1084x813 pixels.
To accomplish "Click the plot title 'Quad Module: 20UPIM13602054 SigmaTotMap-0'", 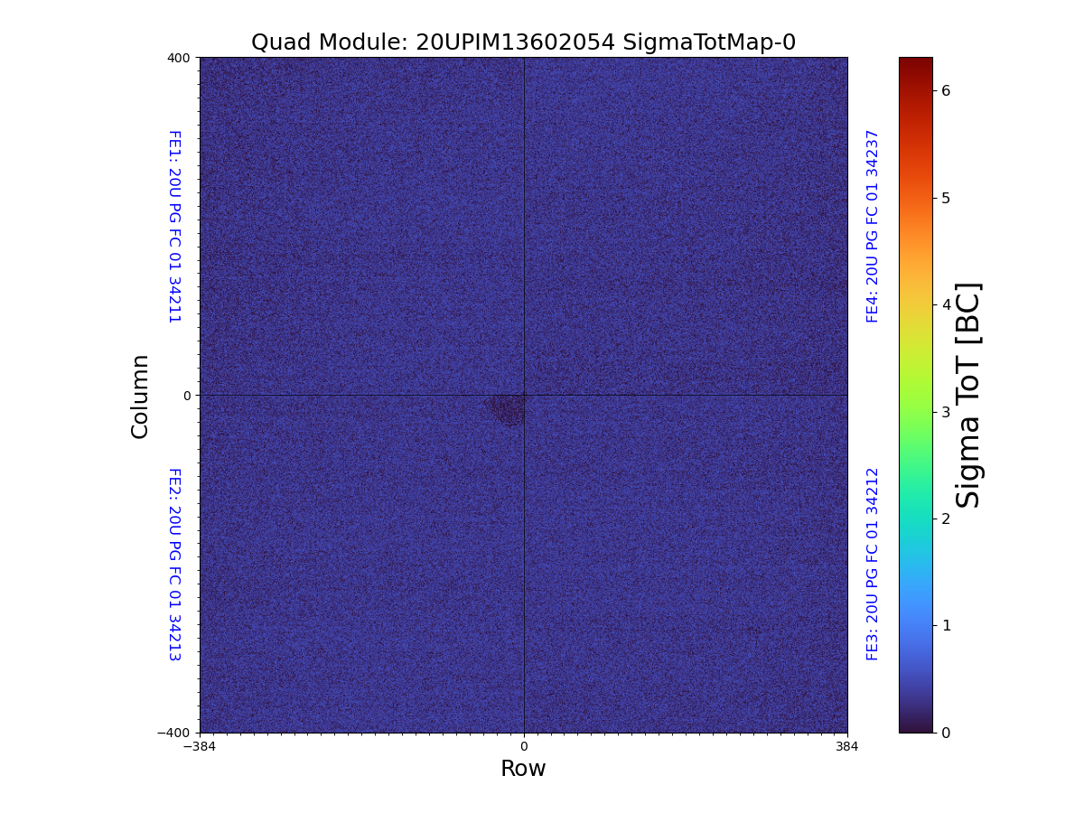I will coord(523,42).
